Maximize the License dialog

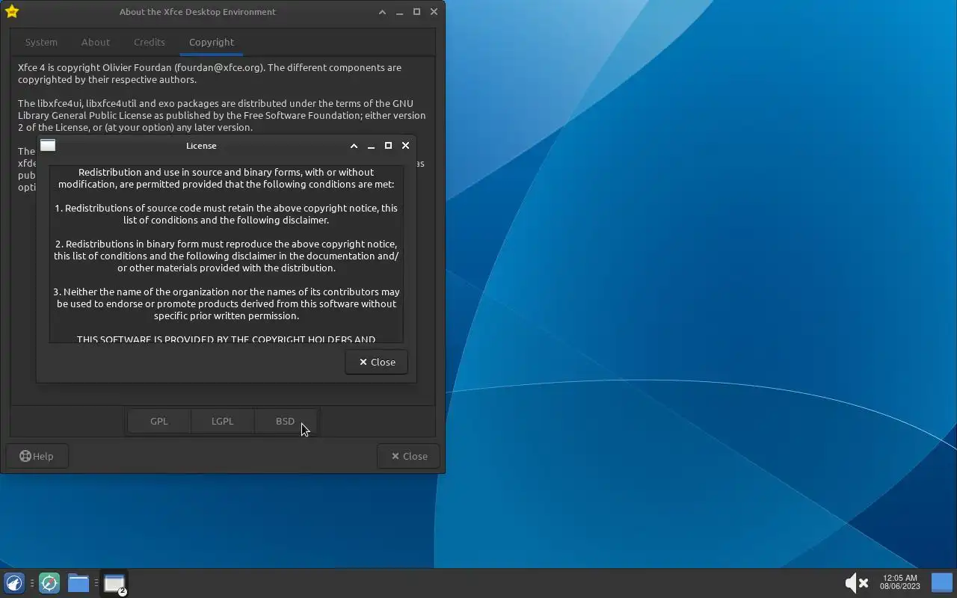pos(388,146)
